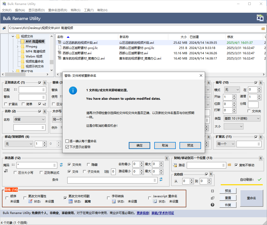Viewport: 267px width, 225px height.
Task: Uncheck 下次显示此警告 checkbox
Action: tap(67, 147)
